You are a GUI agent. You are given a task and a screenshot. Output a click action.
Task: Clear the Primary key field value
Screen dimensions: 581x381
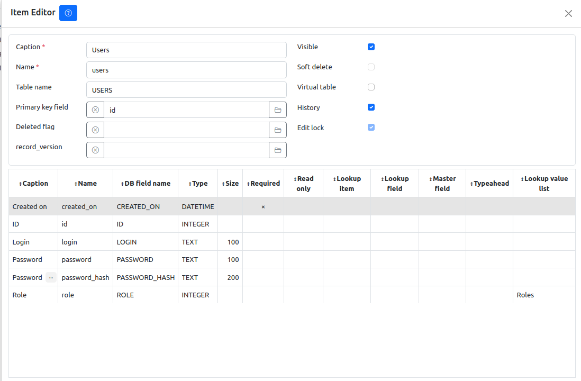pyautogui.click(x=95, y=110)
